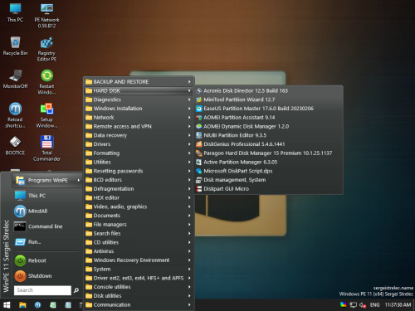Screen dimensions: 415x311
Task: Run Microsoft DiskPart Script.dps
Action: 268,171
